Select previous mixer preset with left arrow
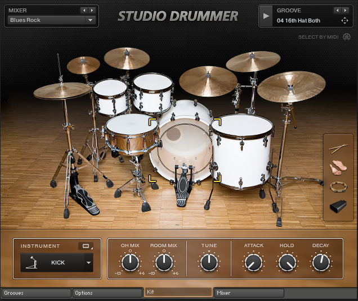Image resolution: width=358 pixels, height=301 pixels. pyautogui.click(x=84, y=10)
